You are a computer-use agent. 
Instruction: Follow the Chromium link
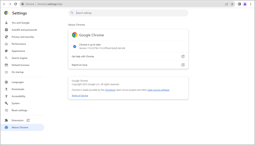pyautogui.click(x=110, y=90)
